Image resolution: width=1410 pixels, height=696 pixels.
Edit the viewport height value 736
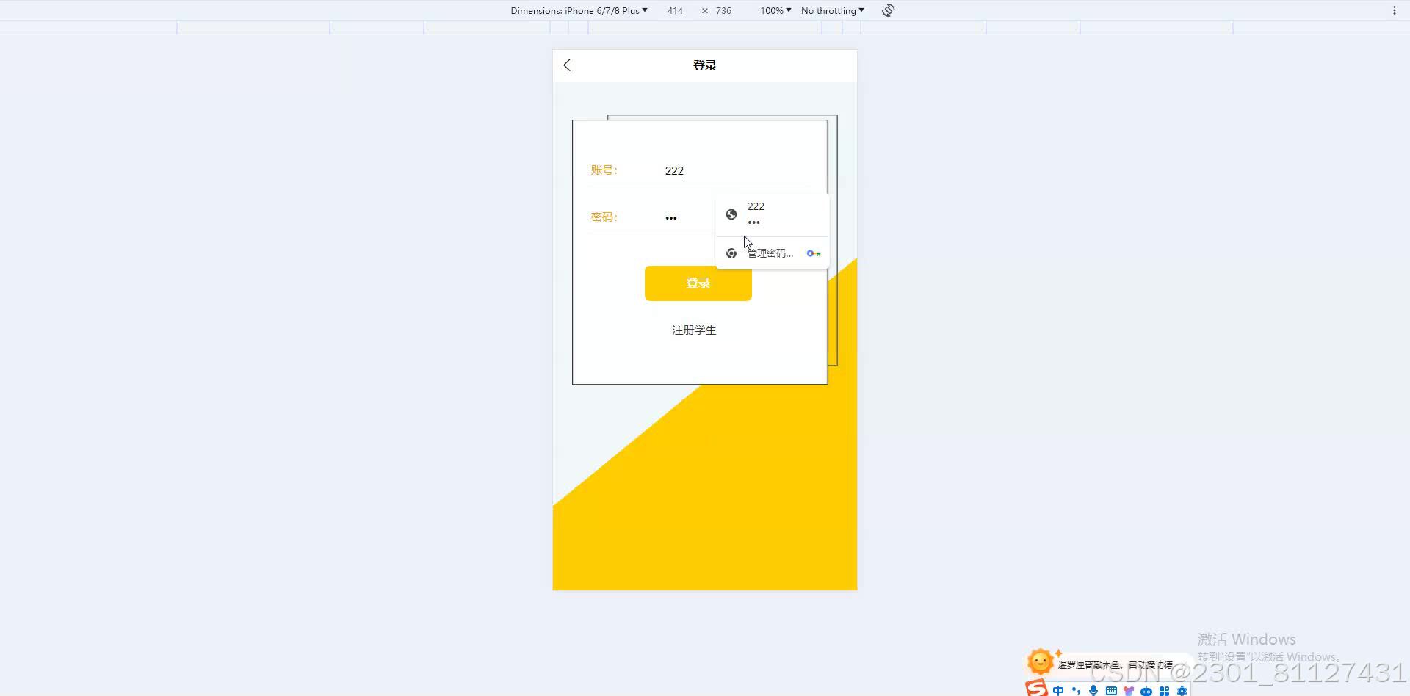(x=723, y=10)
